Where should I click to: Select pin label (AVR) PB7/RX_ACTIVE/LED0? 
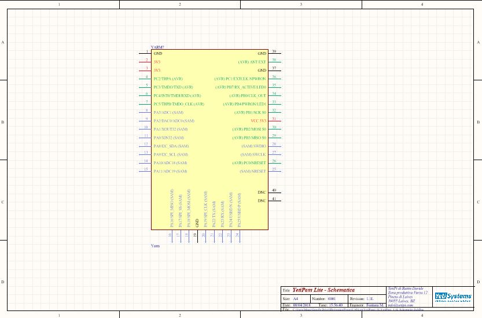[x=240, y=87]
